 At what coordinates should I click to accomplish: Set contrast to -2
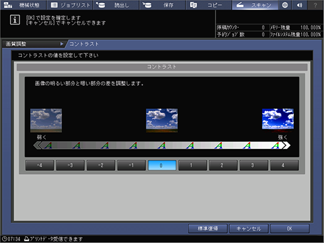click(x=101, y=165)
